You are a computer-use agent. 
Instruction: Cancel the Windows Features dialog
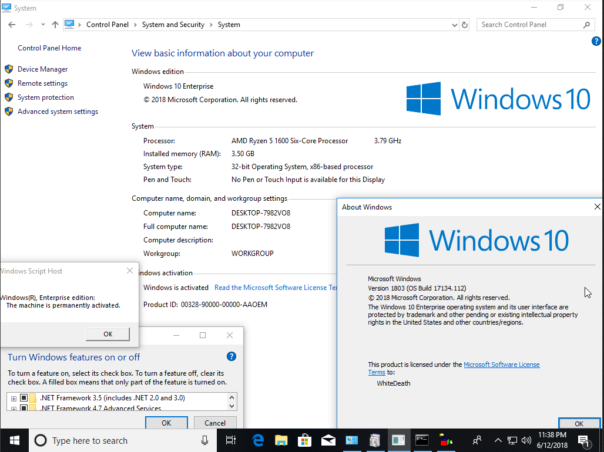(215, 423)
